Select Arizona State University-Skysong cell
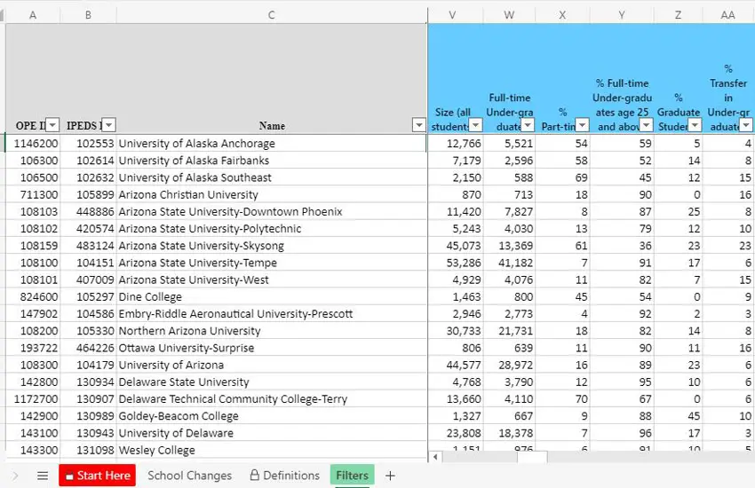The width and height of the screenshot is (755, 488). pyautogui.click(x=272, y=246)
